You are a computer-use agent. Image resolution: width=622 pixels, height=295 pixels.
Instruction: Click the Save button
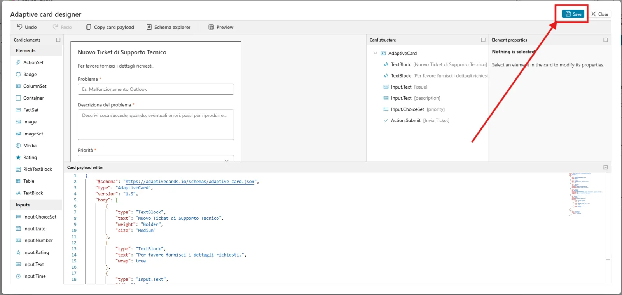point(573,14)
